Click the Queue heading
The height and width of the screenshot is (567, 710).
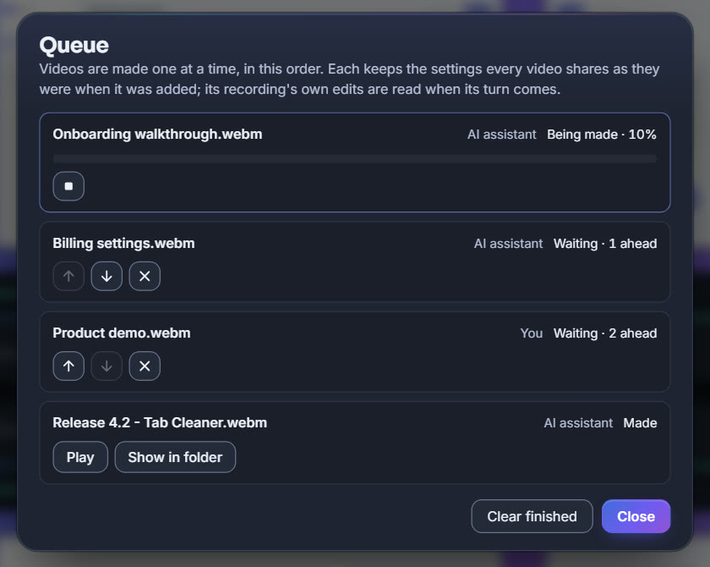tap(74, 46)
